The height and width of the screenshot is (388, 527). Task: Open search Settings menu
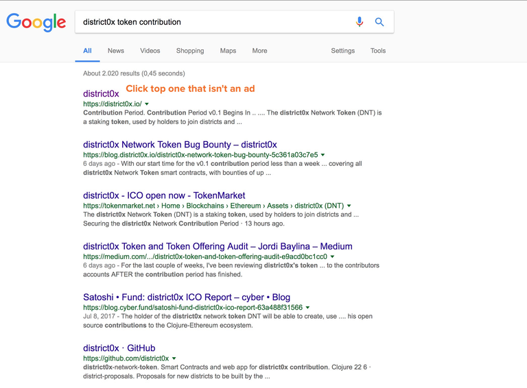tap(343, 51)
